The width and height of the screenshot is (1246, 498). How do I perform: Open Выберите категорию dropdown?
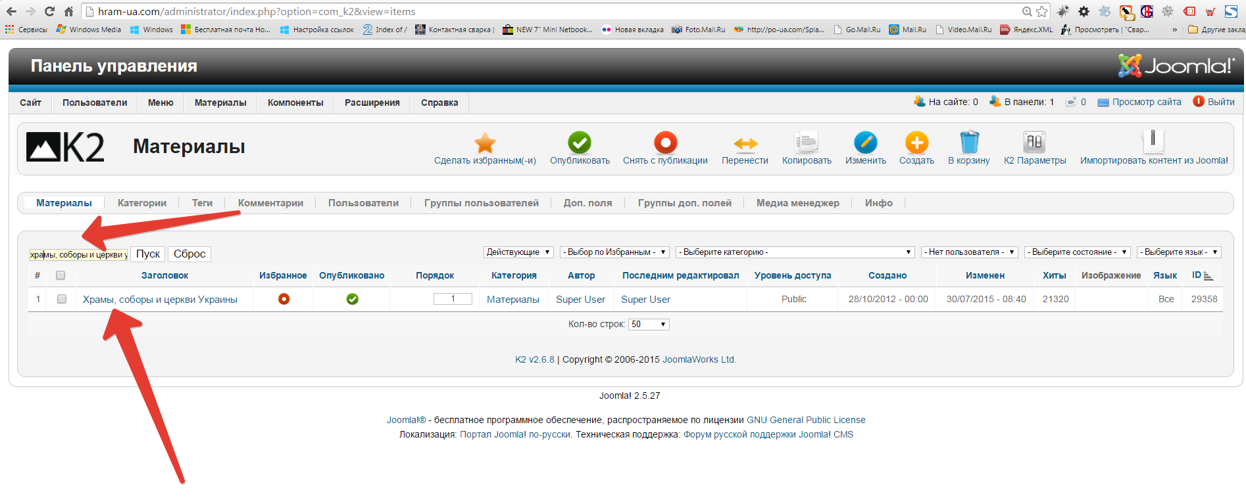pos(795,252)
